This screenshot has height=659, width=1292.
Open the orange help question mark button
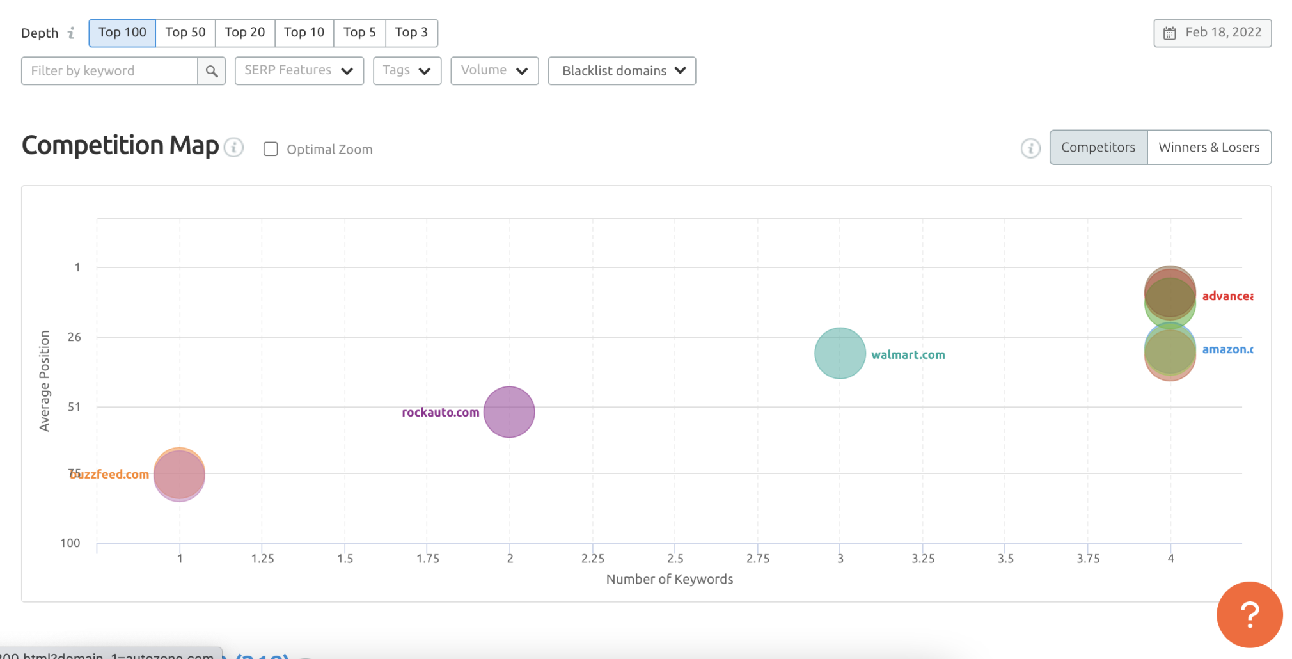pos(1249,614)
